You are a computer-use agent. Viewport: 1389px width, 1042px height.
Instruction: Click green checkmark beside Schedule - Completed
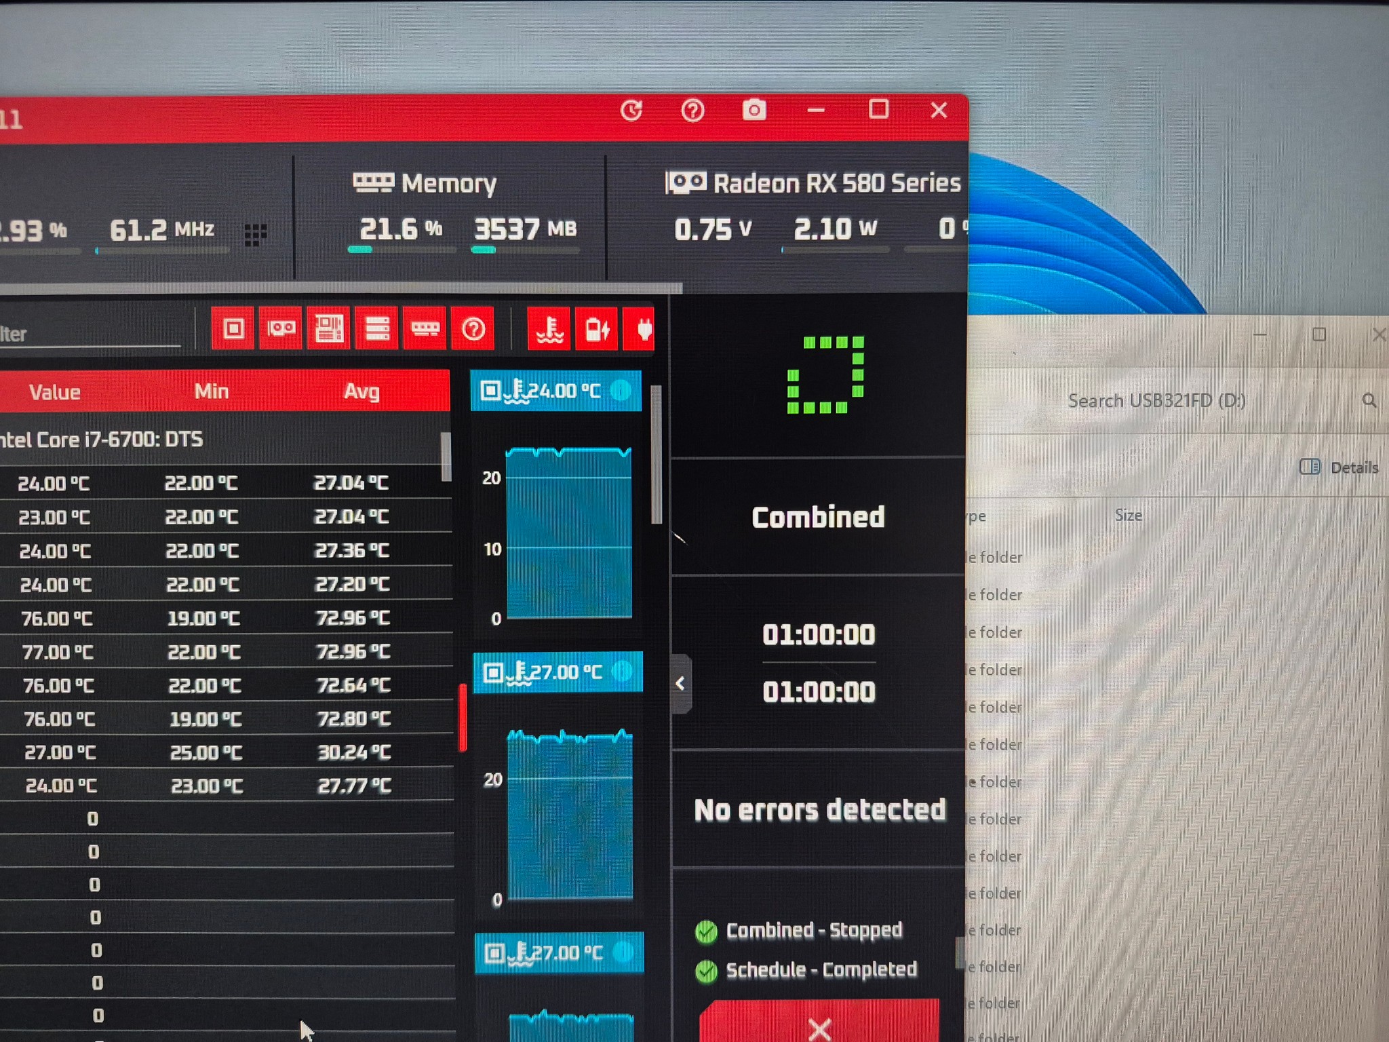pos(706,971)
